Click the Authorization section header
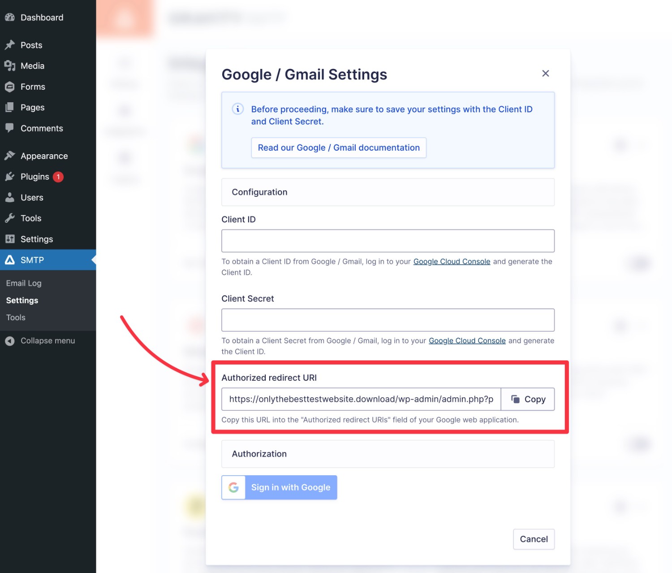 (x=388, y=454)
